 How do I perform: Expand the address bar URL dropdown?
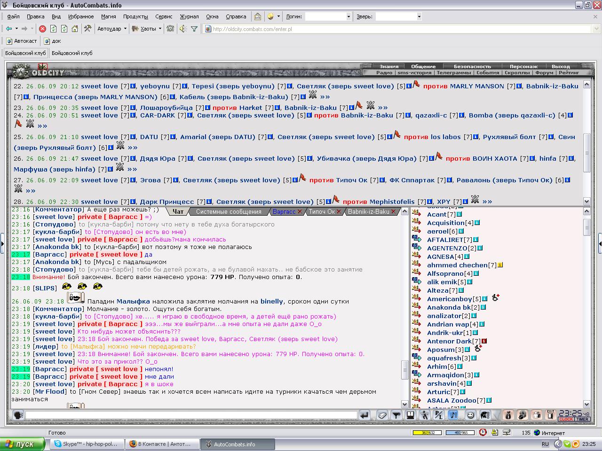pyautogui.click(x=596, y=29)
